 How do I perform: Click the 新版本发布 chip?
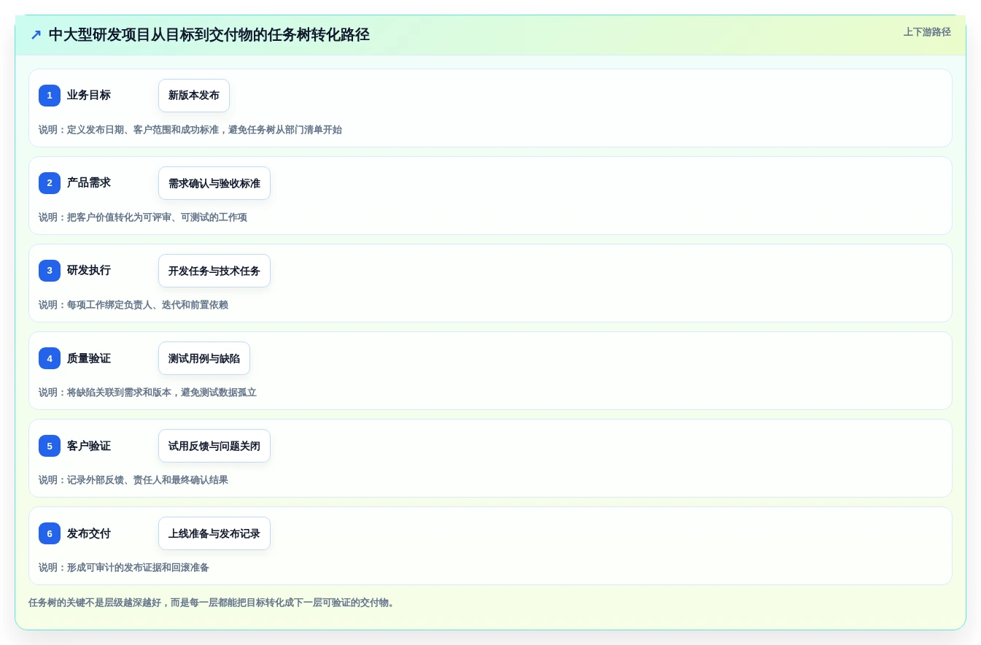coord(194,96)
